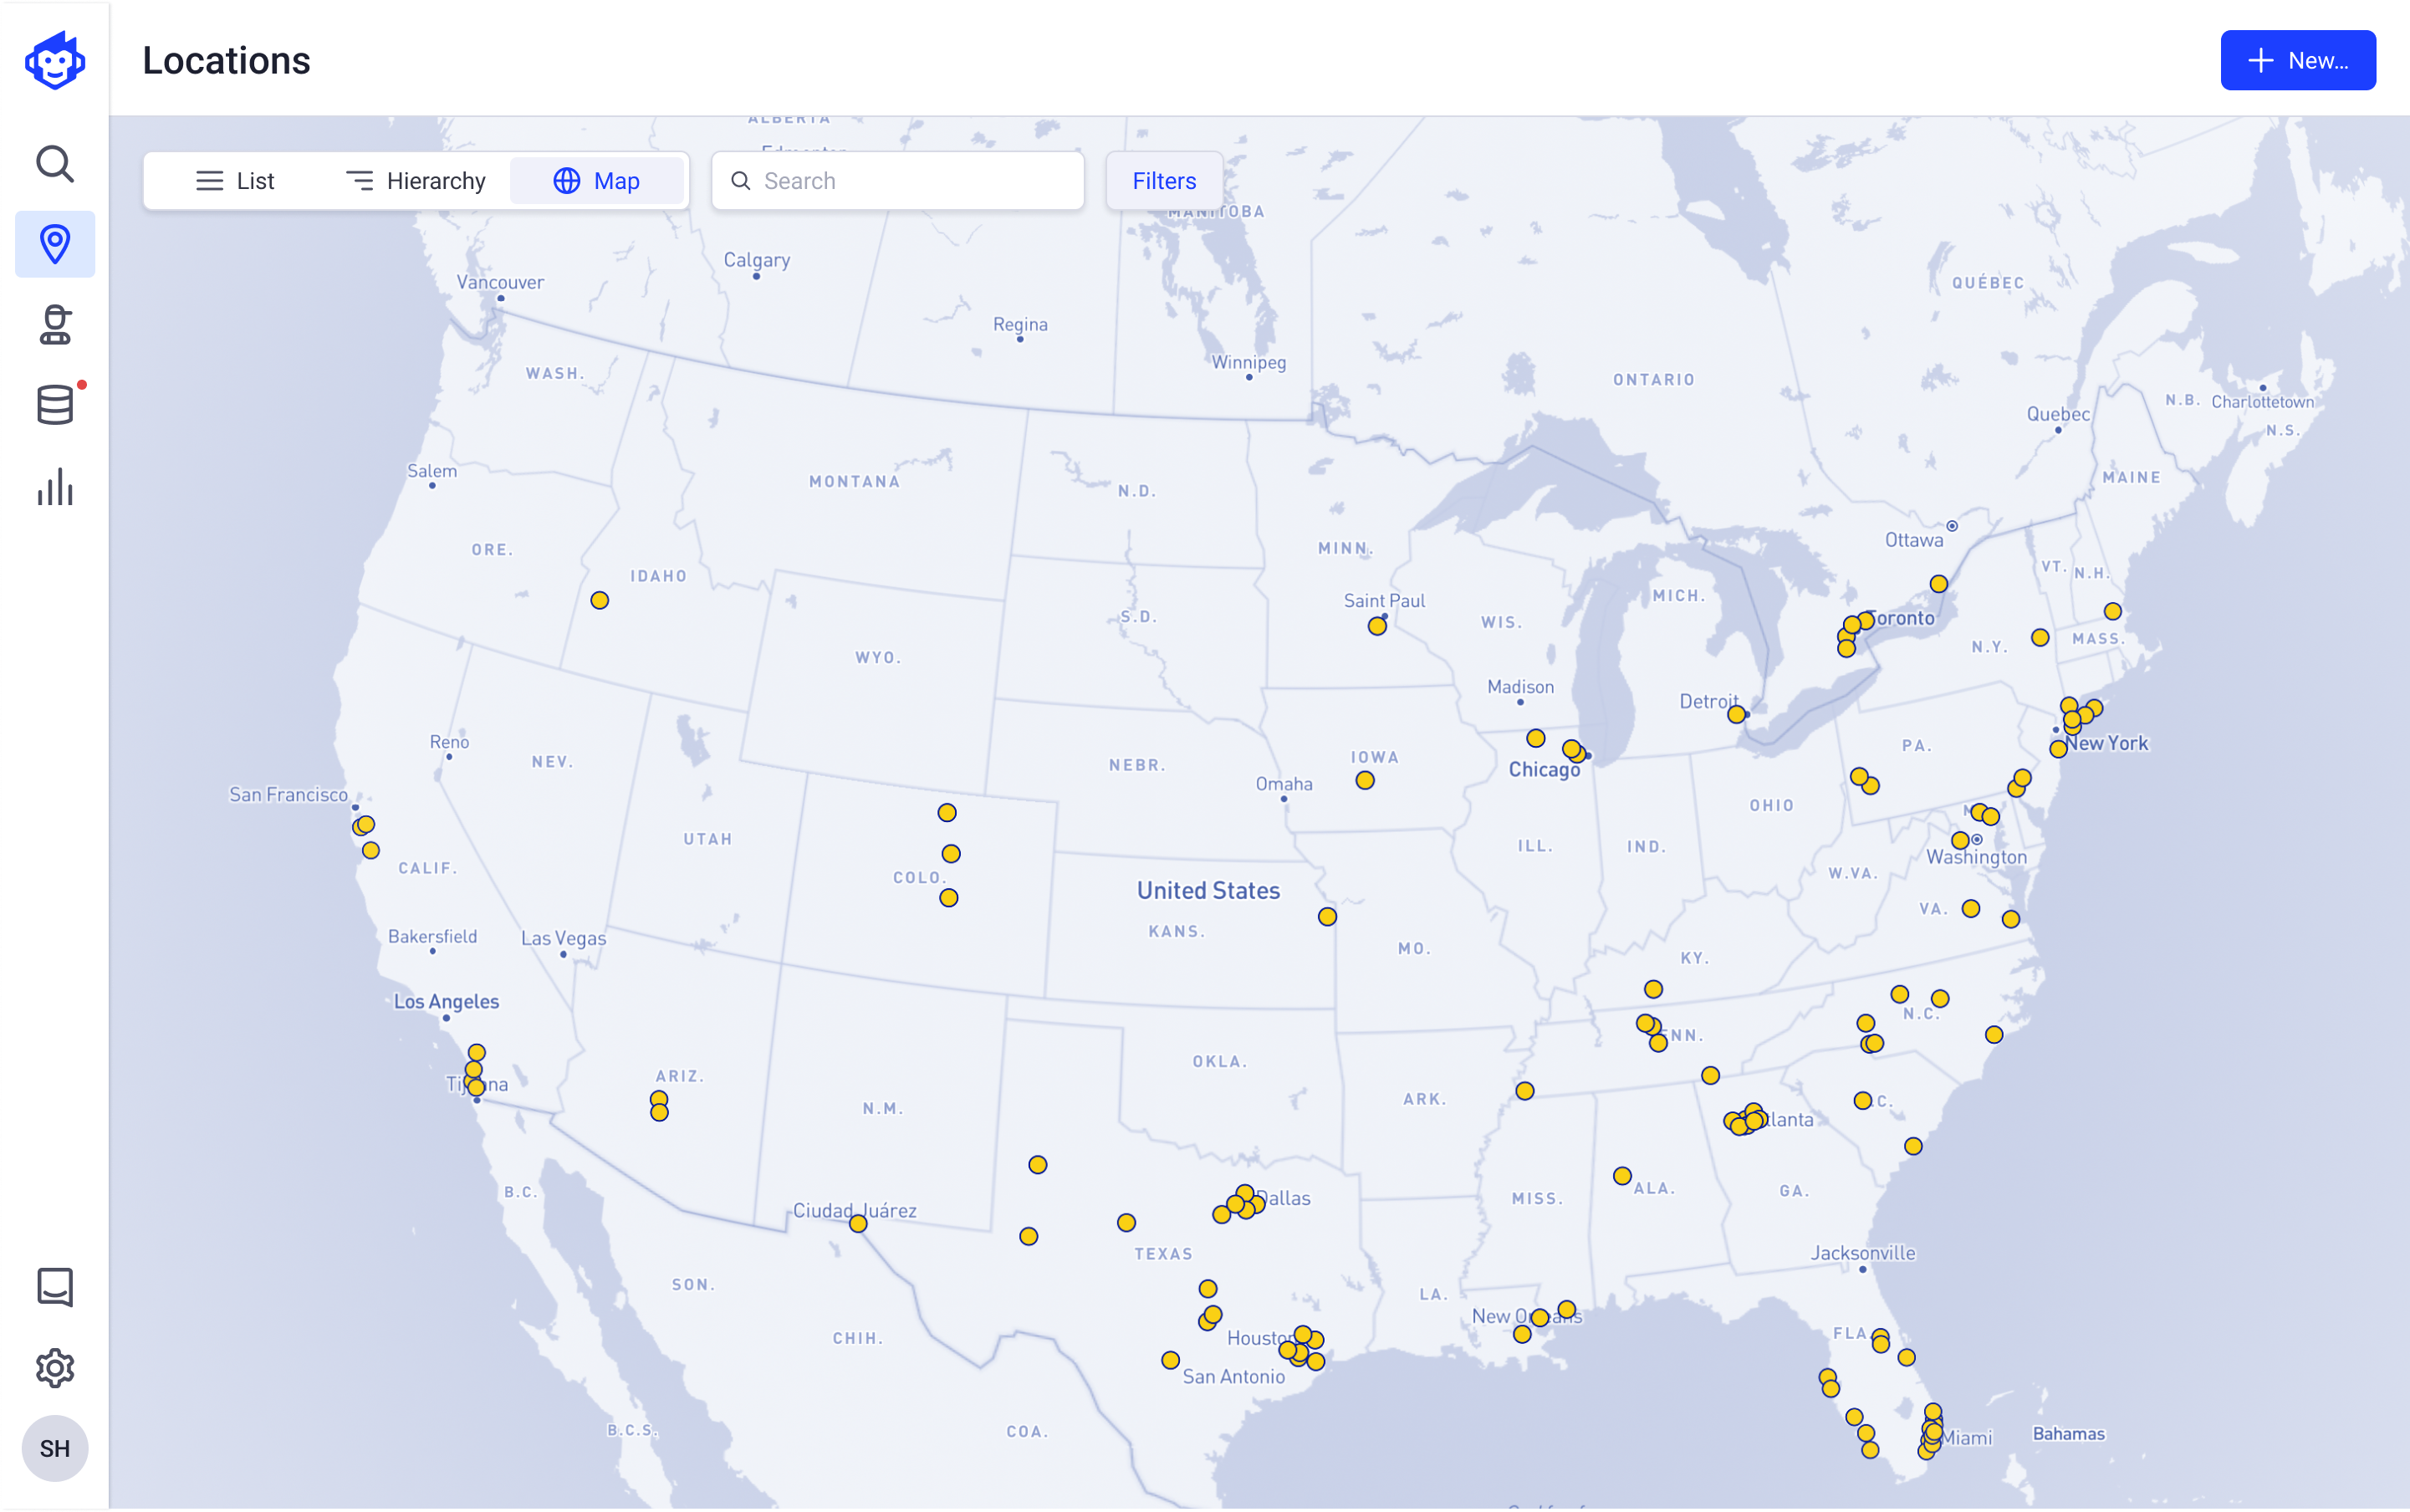Open the help book icon

pyautogui.click(x=55, y=1287)
